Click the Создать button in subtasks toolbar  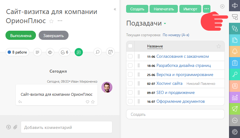pos(137,9)
